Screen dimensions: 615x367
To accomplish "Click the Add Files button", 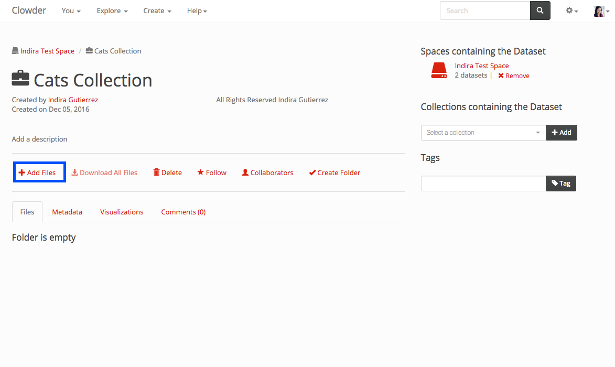I will click(37, 172).
